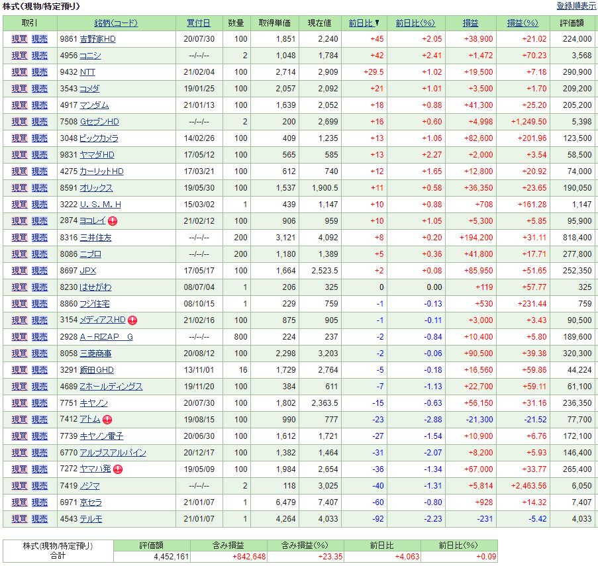Click 現買 for 吉野家HD row
This screenshot has height=566, width=598.
pos(19,39)
